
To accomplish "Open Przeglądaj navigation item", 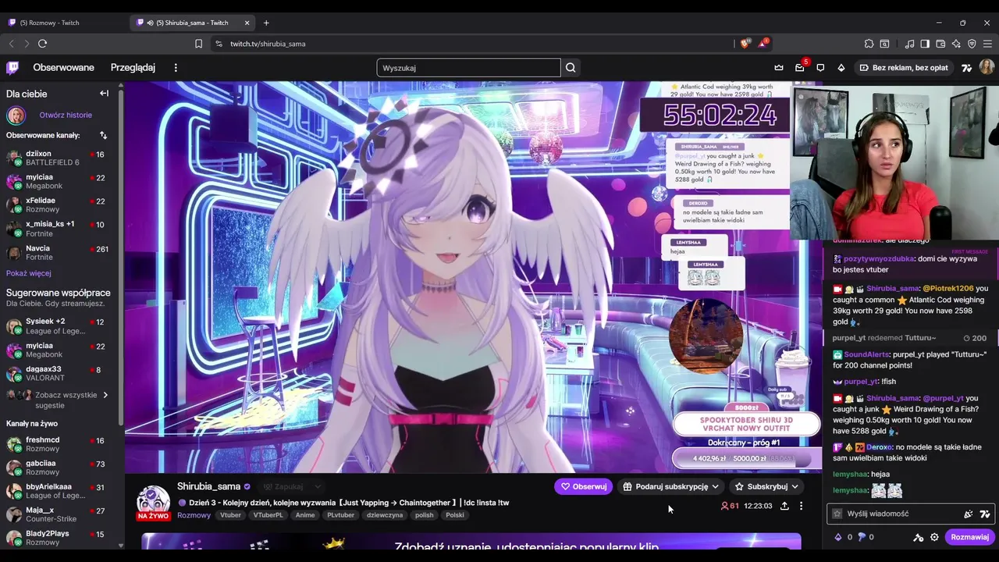I will pos(133,68).
